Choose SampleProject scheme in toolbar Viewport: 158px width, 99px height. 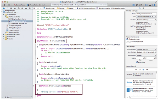(20, 5)
